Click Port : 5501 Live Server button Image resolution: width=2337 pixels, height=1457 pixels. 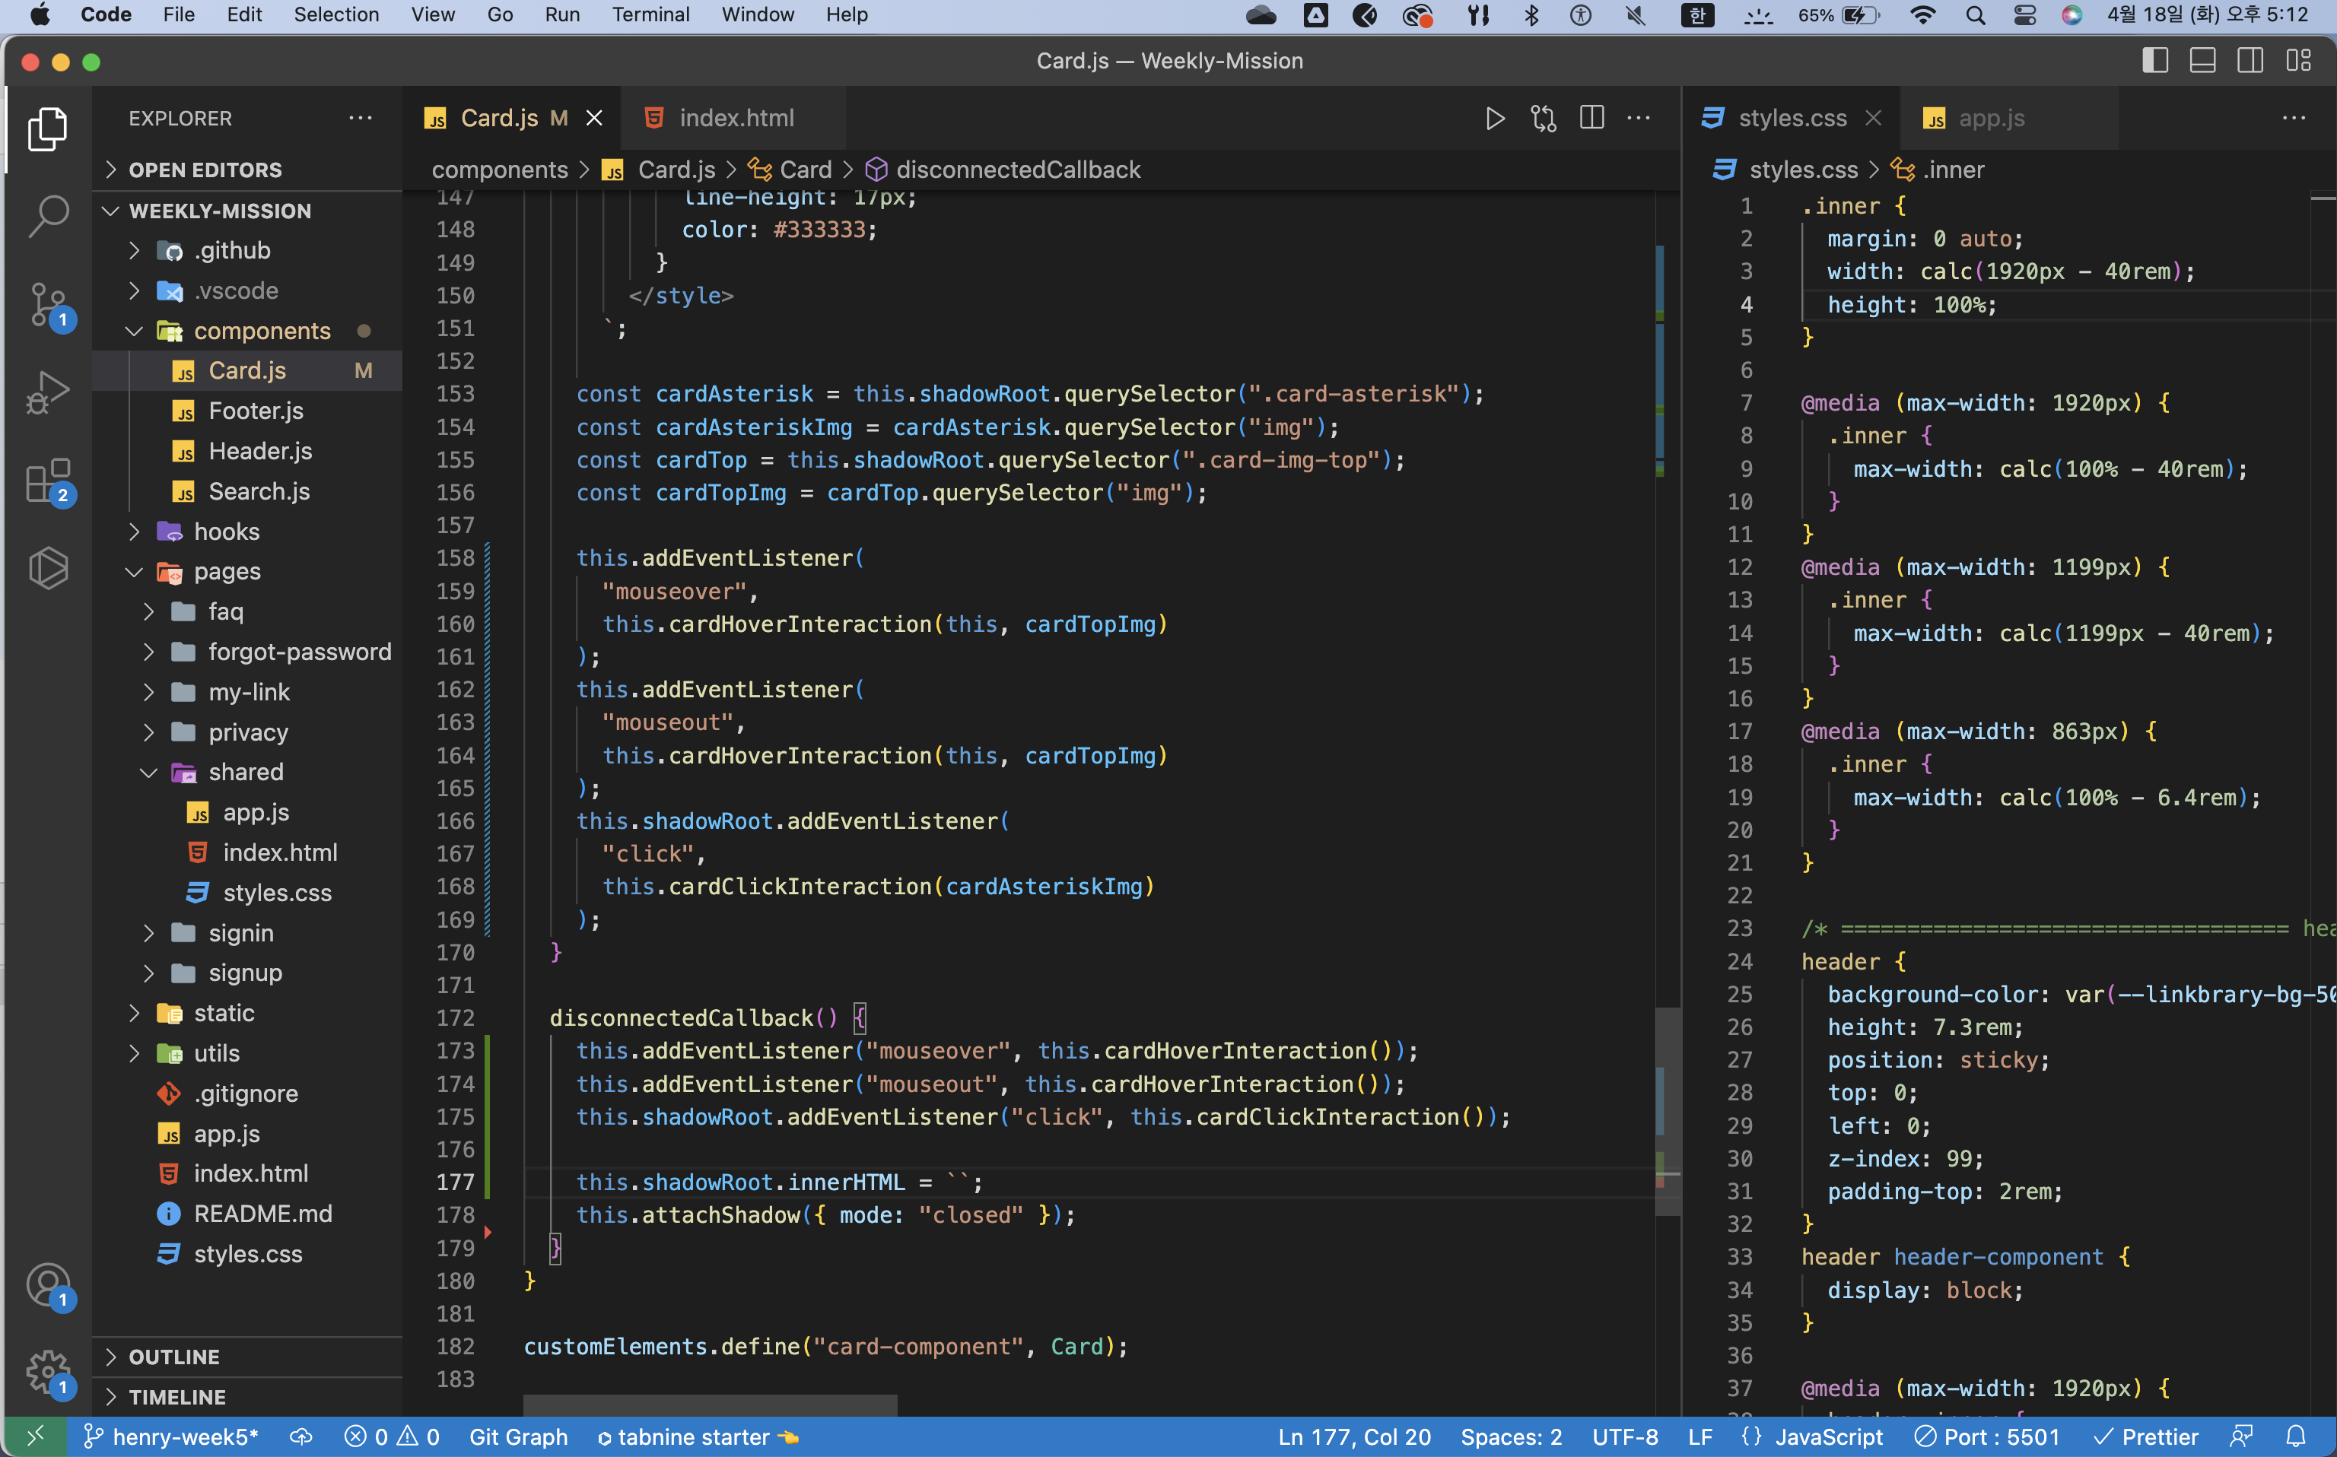[1987, 1436]
